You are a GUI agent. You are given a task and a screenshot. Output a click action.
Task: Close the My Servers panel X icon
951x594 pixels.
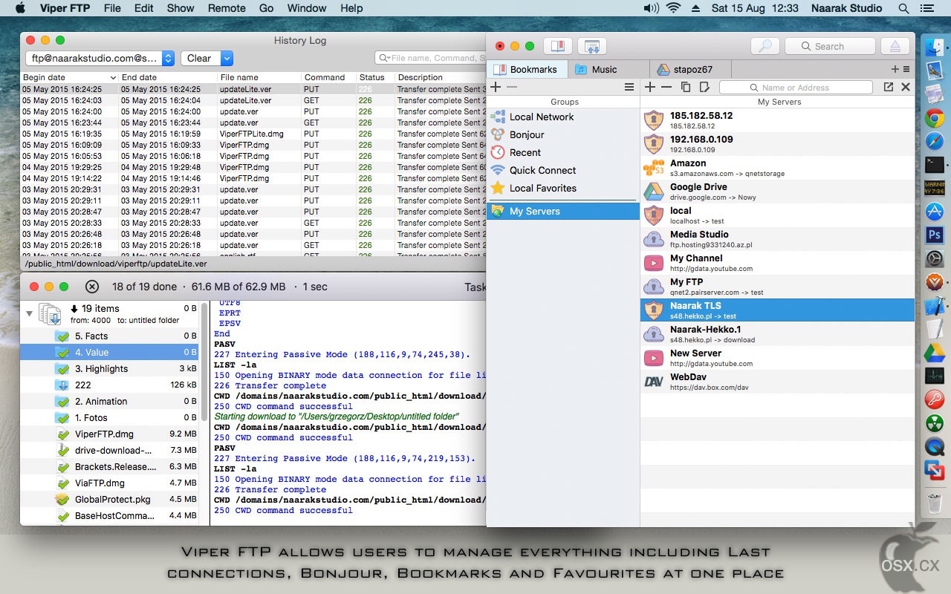[906, 87]
